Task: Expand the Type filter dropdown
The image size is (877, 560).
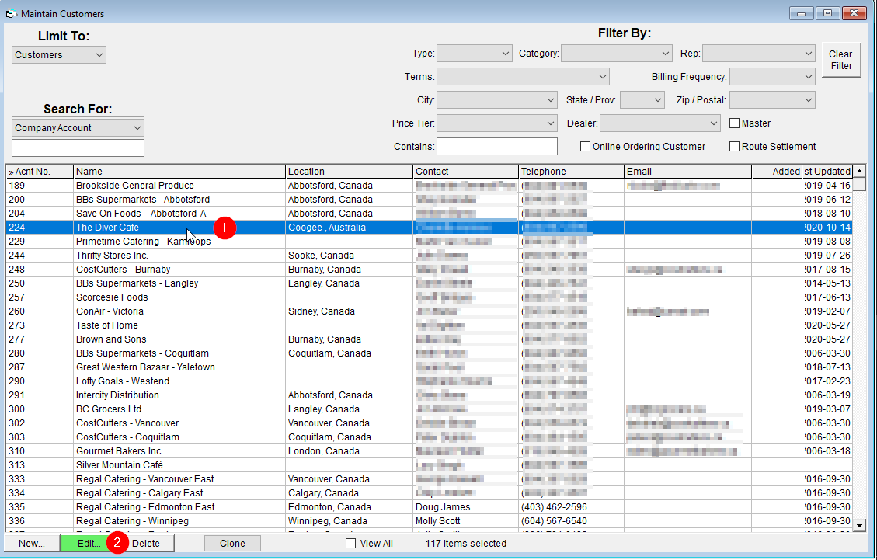Action: click(475, 54)
